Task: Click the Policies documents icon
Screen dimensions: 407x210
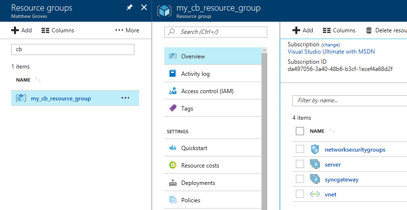Action: point(173,200)
